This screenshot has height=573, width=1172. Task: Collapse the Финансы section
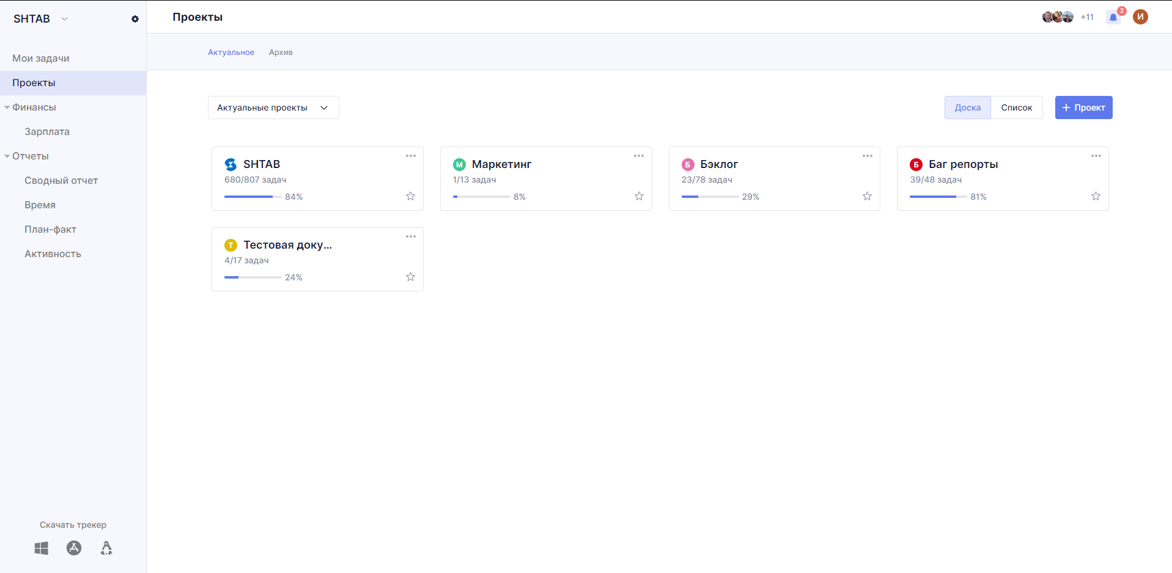(x=7, y=108)
